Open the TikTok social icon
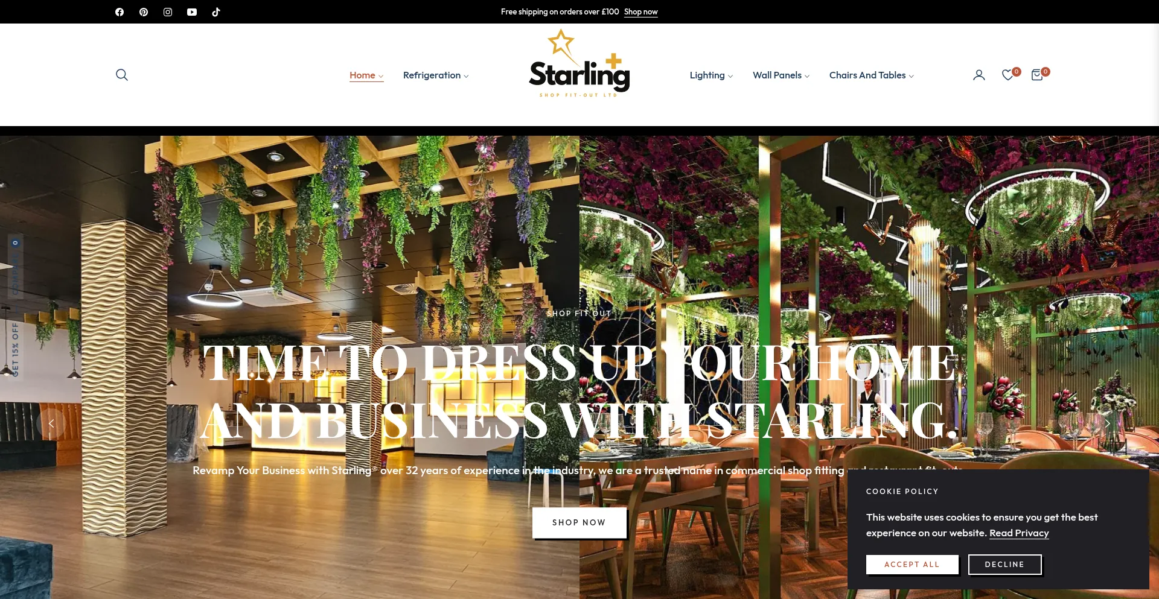This screenshot has height=599, width=1159. [216, 12]
